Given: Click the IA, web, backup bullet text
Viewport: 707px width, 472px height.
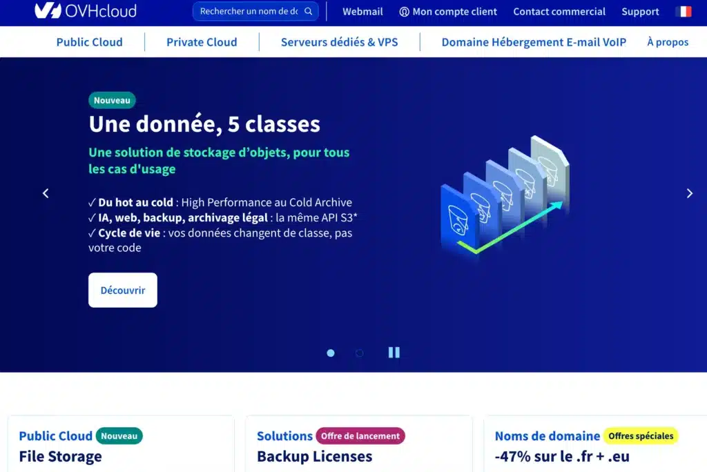Looking at the screenshot, I should coord(223,218).
